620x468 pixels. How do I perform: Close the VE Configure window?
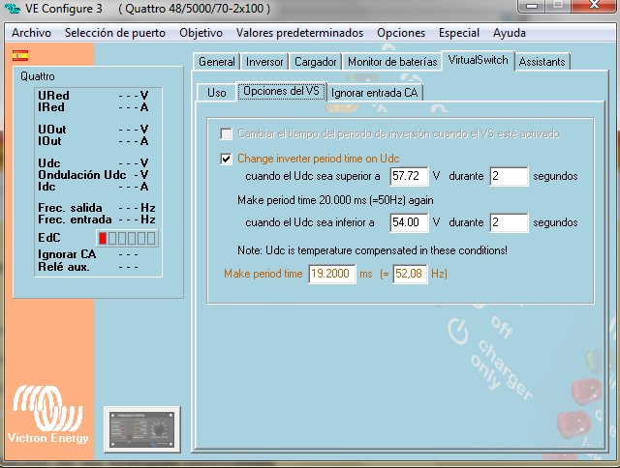[x=593, y=6]
